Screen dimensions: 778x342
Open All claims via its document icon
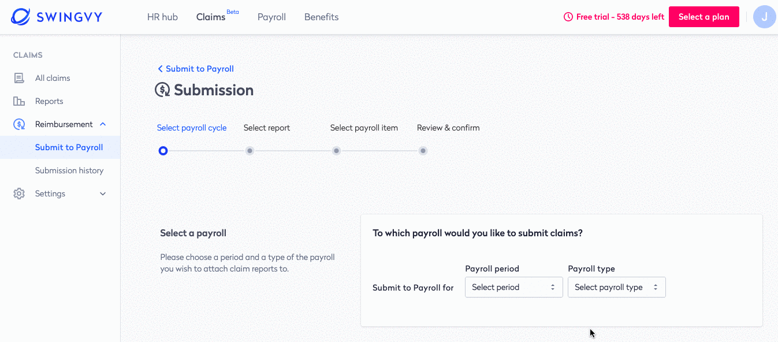[x=19, y=78]
